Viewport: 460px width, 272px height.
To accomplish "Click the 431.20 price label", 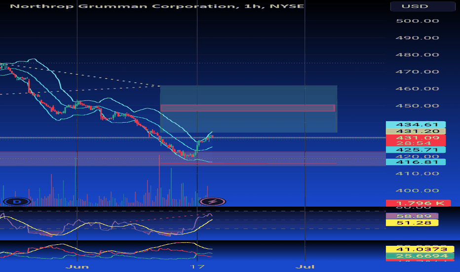I will point(416,131).
